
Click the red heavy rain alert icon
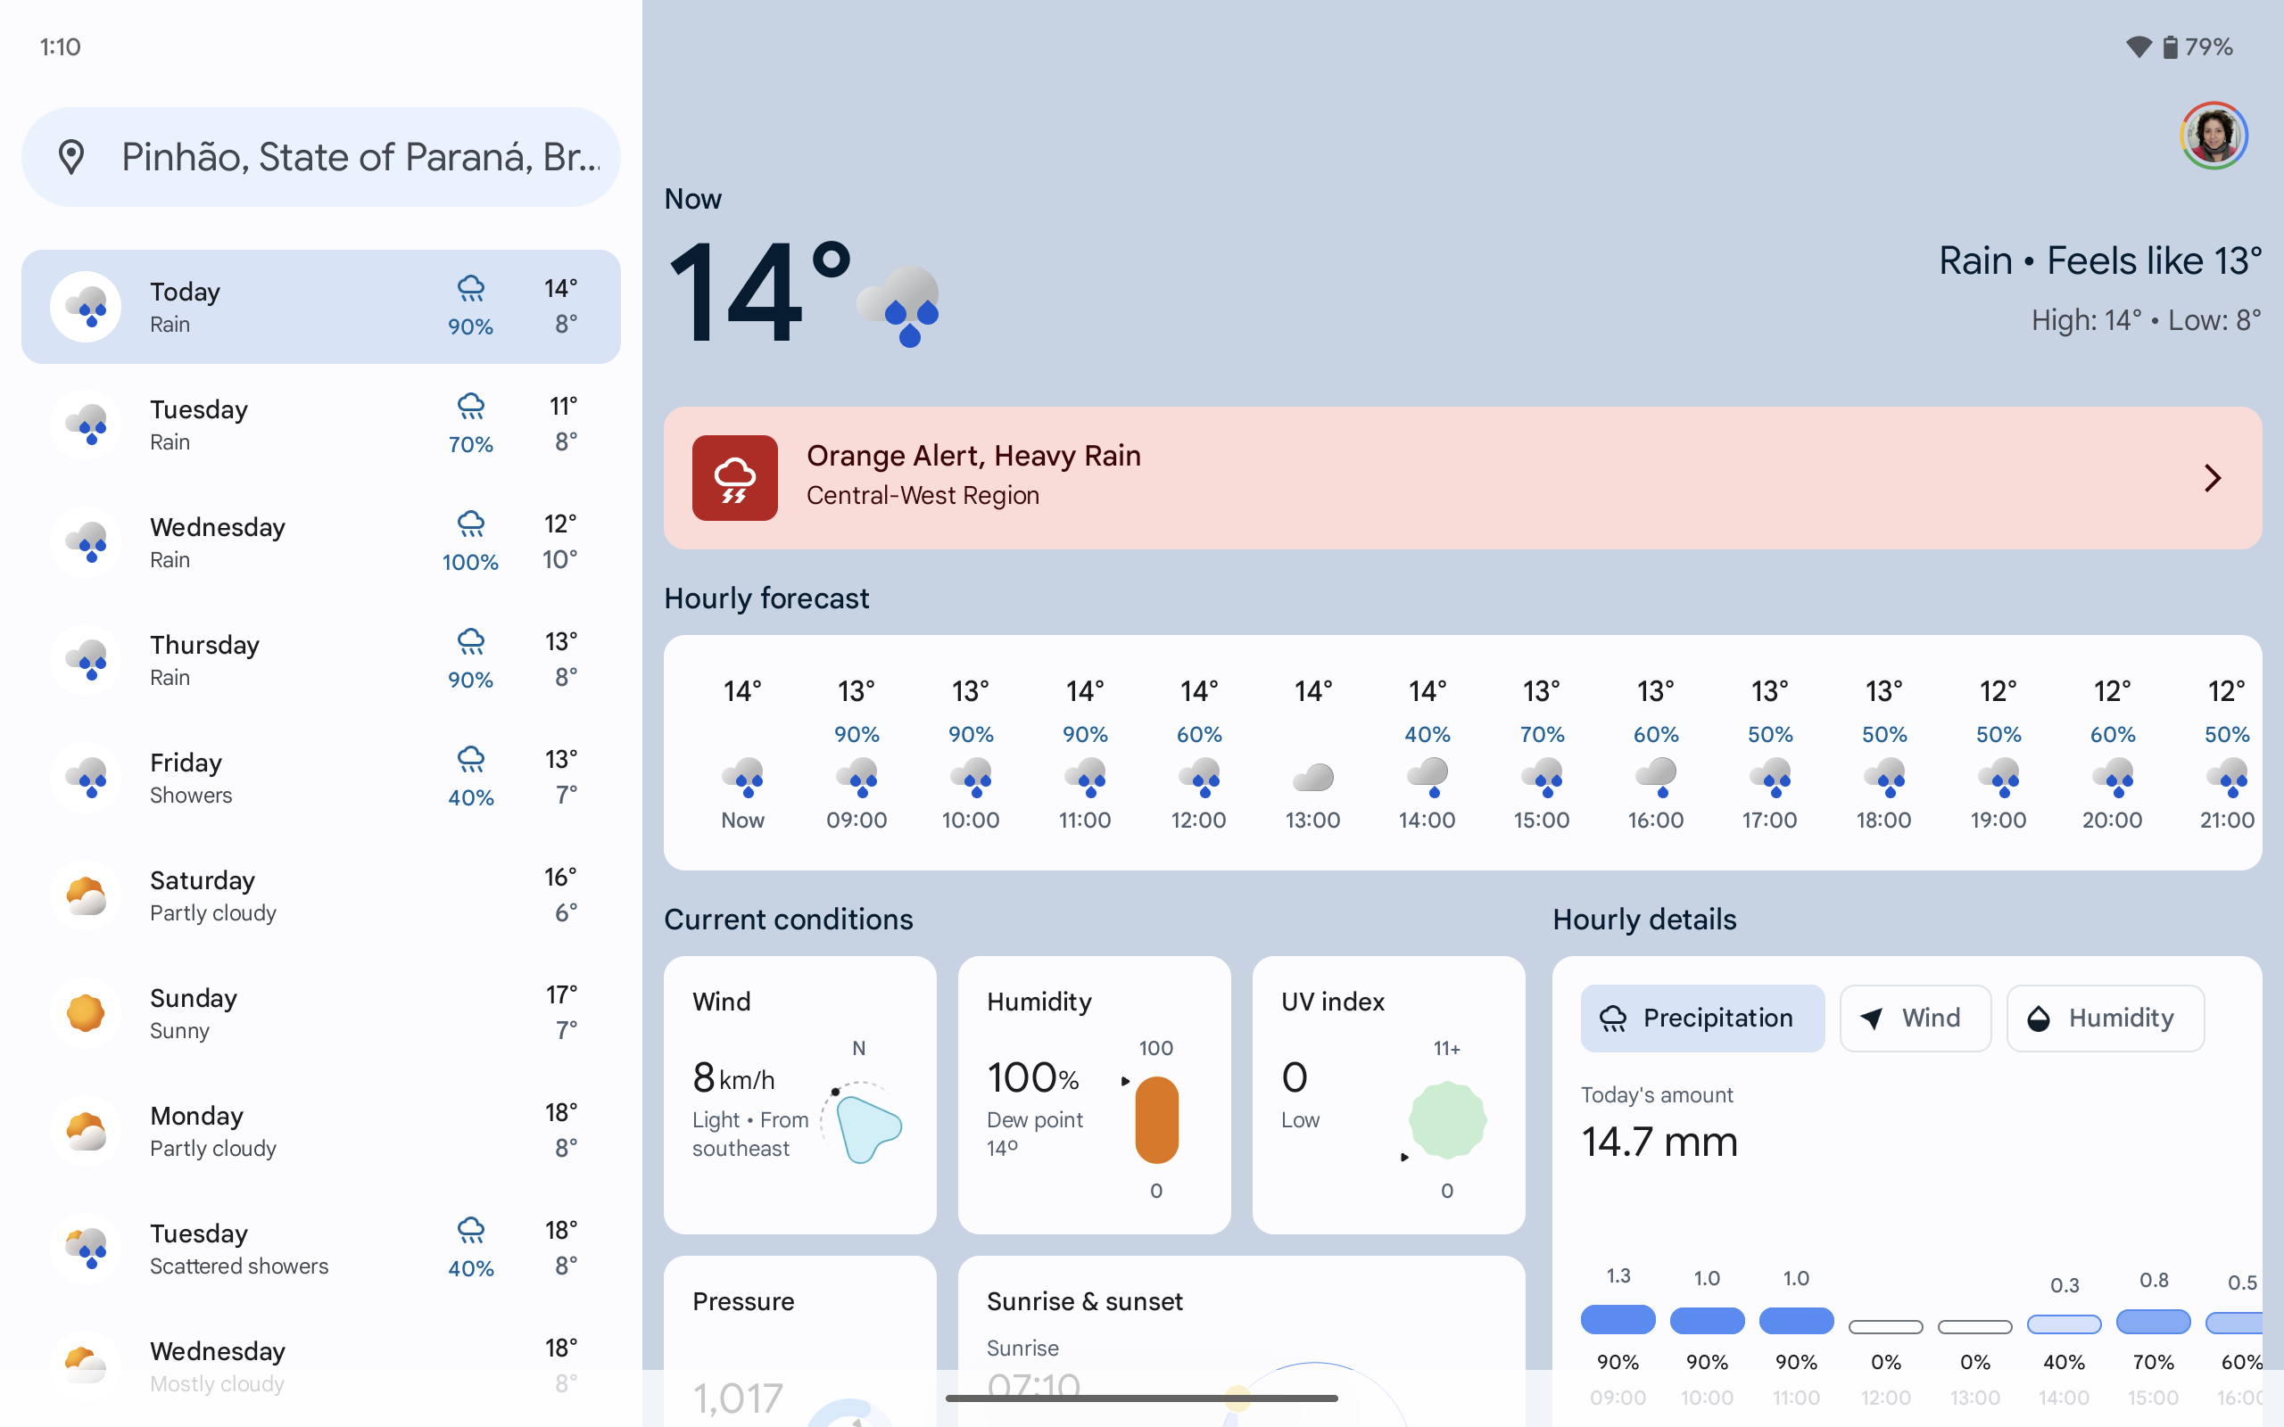click(x=734, y=477)
